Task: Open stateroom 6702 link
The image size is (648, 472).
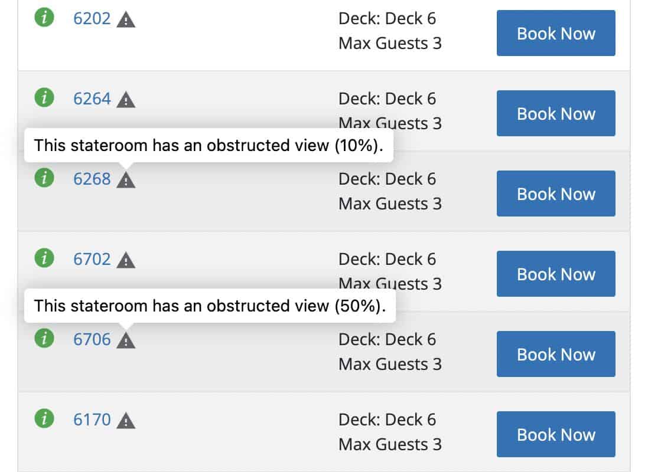Action: [x=92, y=259]
